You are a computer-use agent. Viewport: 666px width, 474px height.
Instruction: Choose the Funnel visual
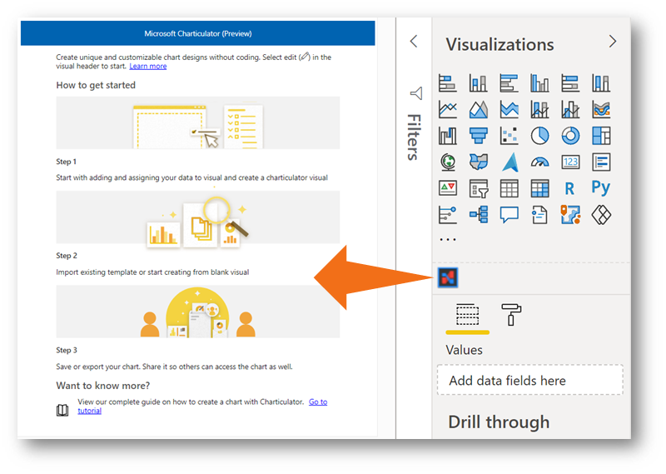point(478,136)
